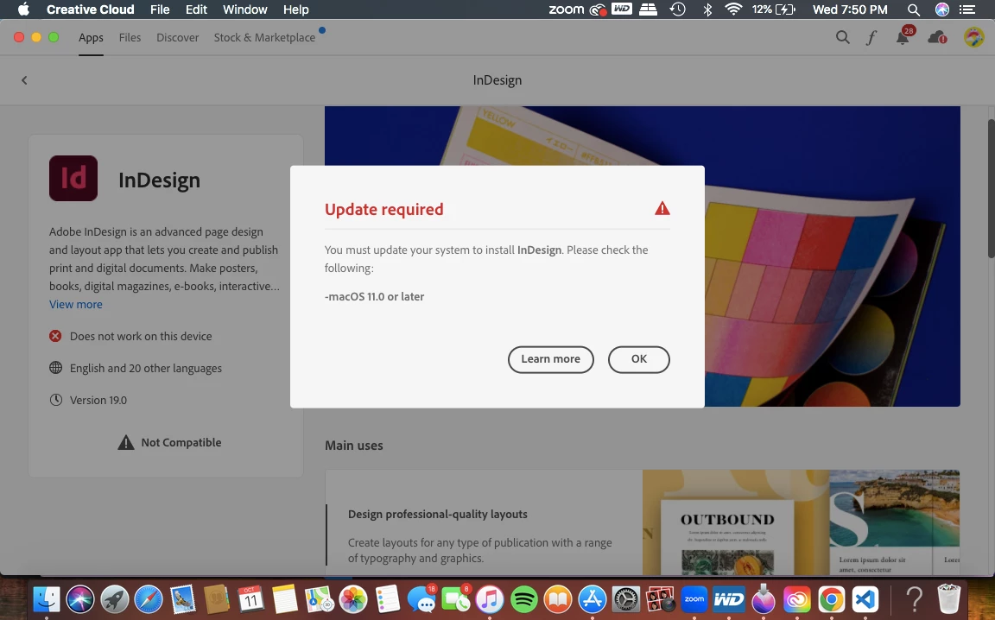This screenshot has width=995, height=620.
Task: Open Photos from the Dock
Action: [x=352, y=599]
